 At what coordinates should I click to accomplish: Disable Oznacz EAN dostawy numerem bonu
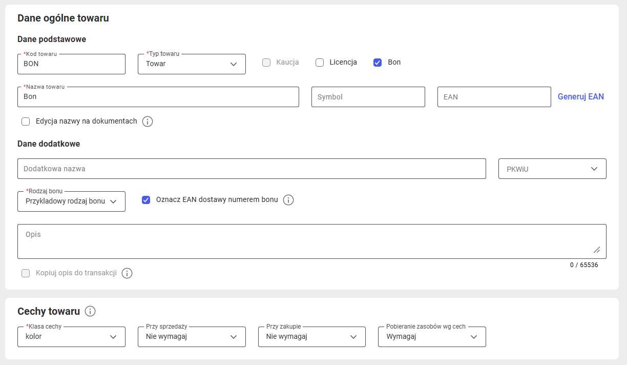pyautogui.click(x=146, y=200)
